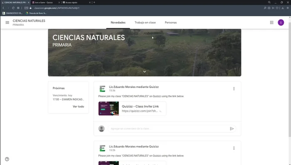Open the browser snapshot camera icon

point(269,8)
